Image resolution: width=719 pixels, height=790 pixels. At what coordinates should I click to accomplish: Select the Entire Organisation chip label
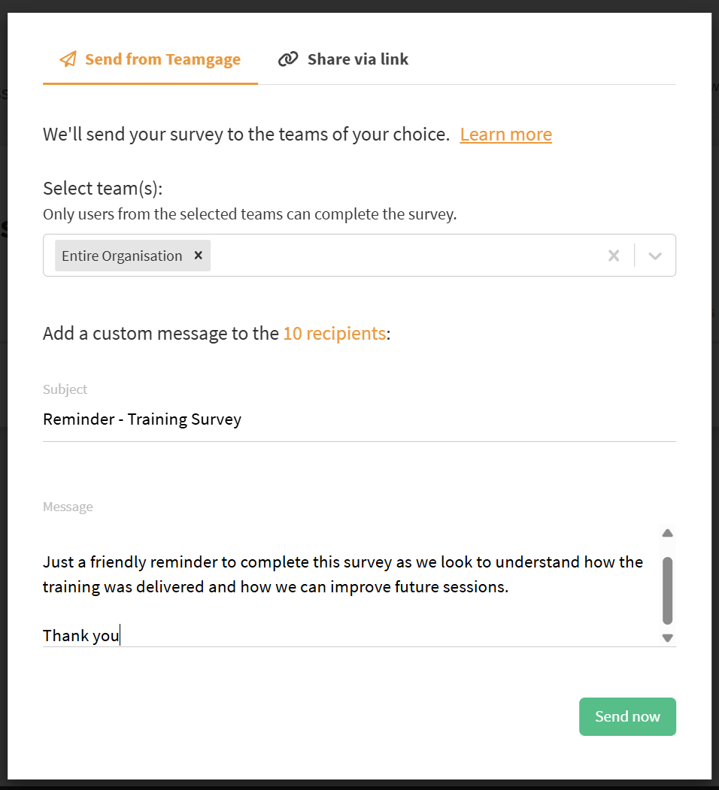(122, 256)
